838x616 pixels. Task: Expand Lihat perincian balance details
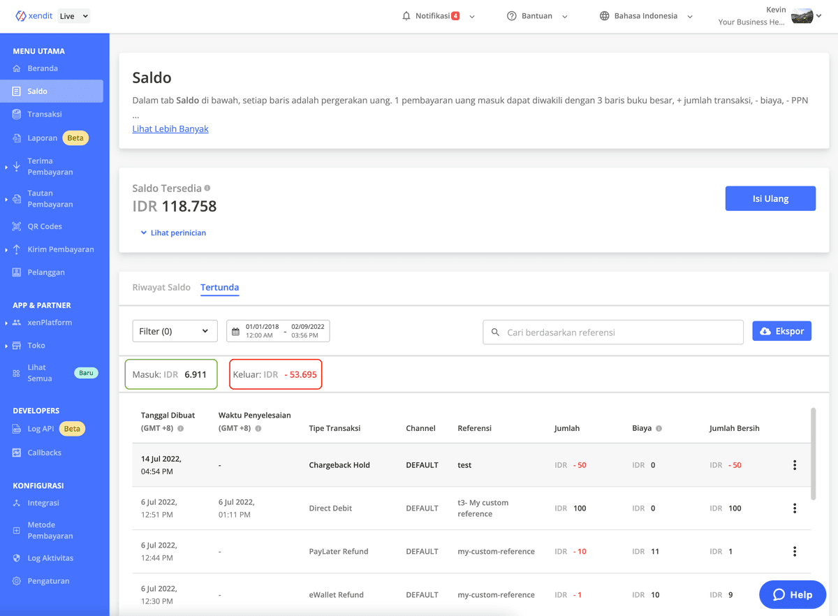(x=173, y=233)
